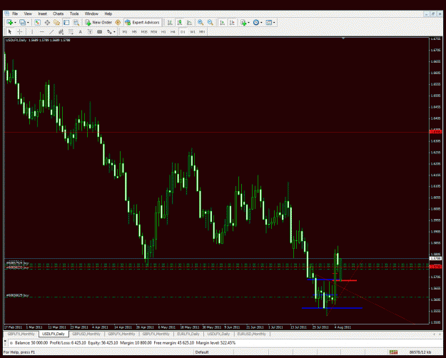Viewport: 446px width, 358px height.
Task: Show the Market Watch window icon
Action: click(x=38, y=22)
